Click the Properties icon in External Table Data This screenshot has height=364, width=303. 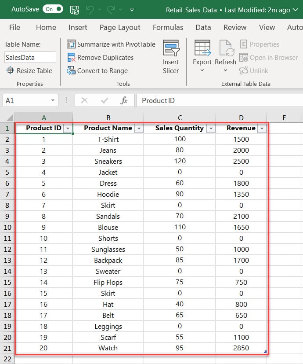click(243, 44)
